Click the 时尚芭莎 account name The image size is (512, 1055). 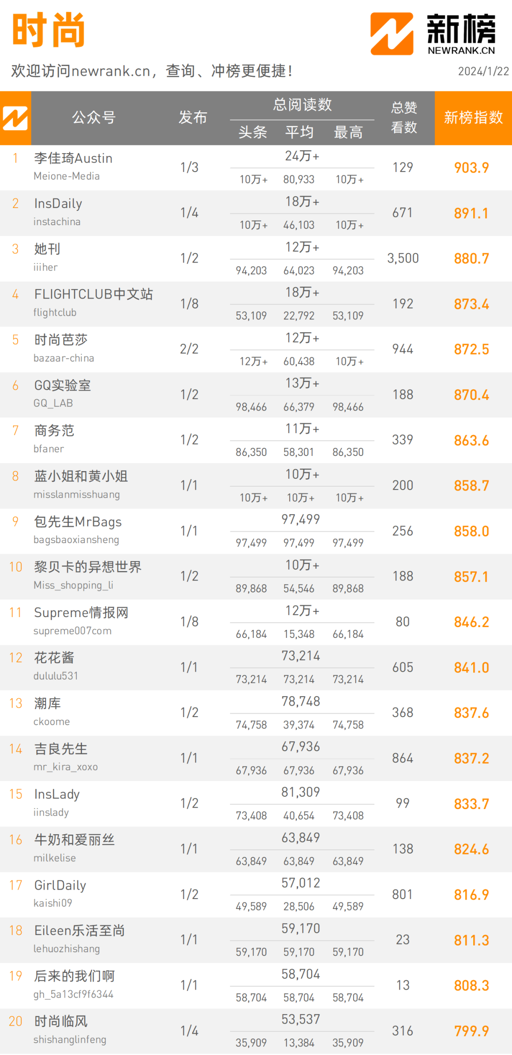[x=61, y=340]
